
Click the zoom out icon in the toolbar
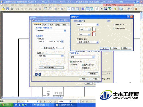click(x=56, y=9)
